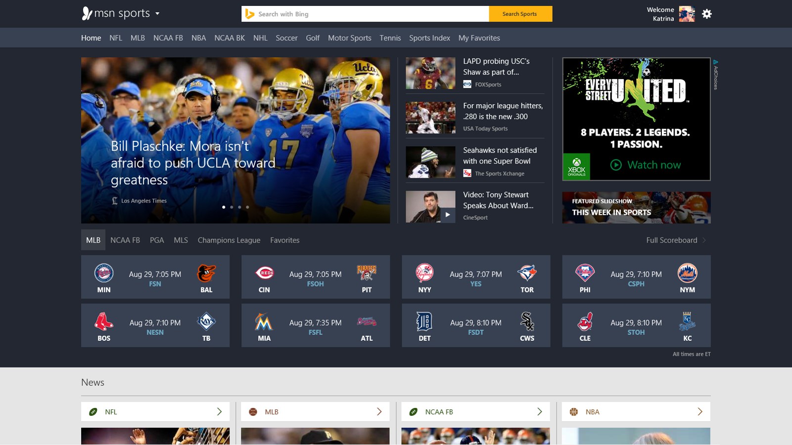Click the Chicago White Sox logo

(x=527, y=322)
